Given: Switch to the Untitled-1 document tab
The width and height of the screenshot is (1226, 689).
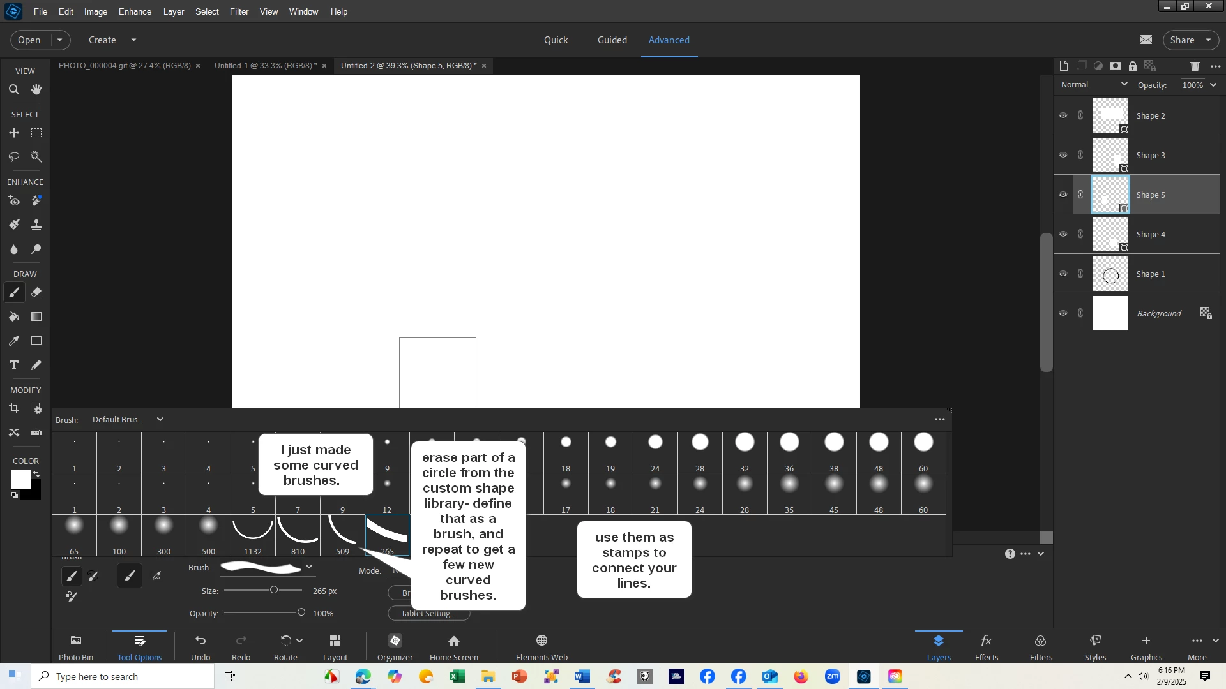Looking at the screenshot, I should coord(265,66).
